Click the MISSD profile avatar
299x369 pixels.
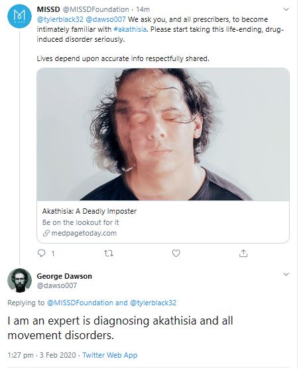coord(19,16)
